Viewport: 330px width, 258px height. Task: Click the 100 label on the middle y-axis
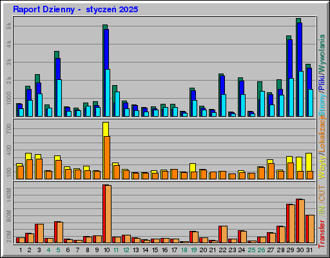click(x=9, y=172)
